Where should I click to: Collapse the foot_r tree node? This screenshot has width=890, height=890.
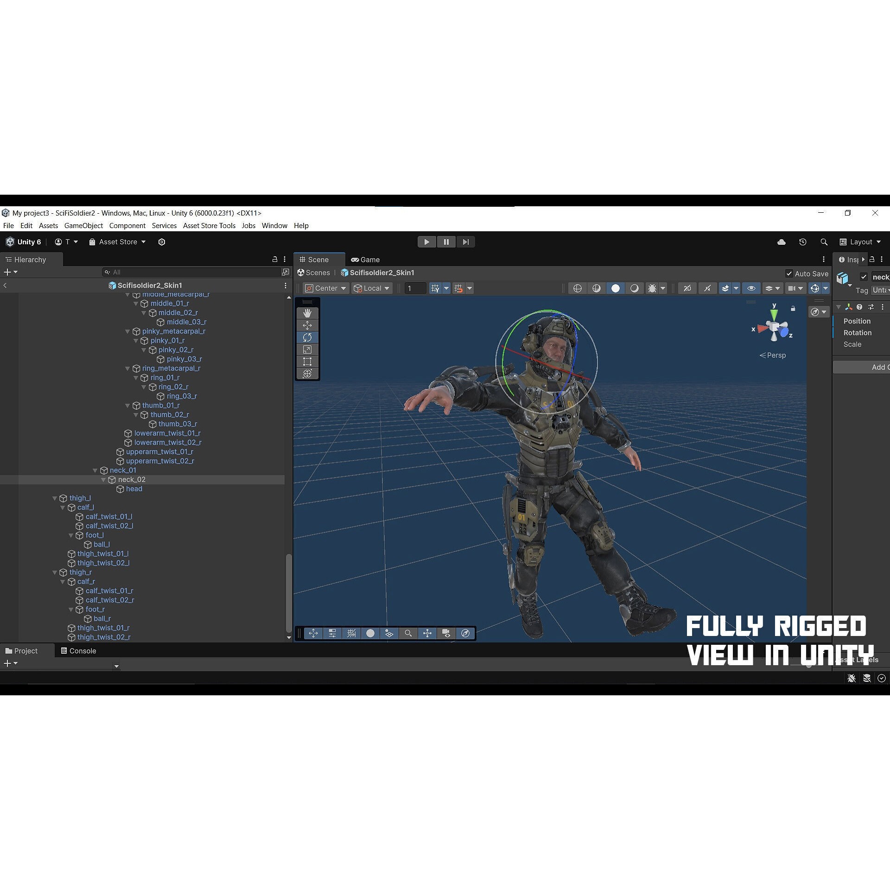coord(71,610)
